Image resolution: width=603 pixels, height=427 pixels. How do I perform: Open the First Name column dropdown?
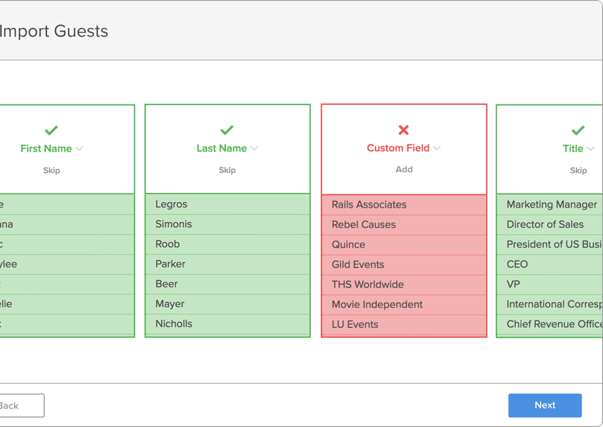52,149
